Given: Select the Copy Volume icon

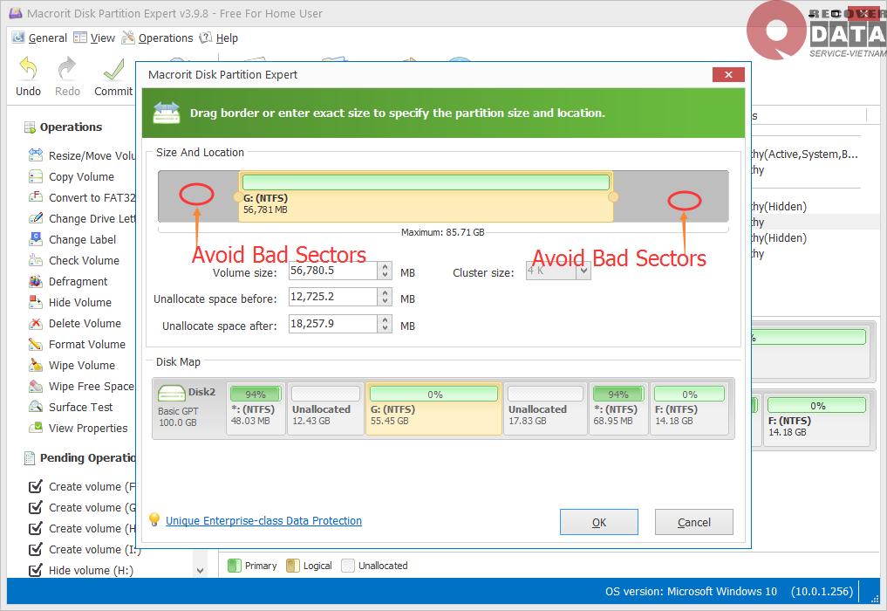Looking at the screenshot, I should coord(36,176).
